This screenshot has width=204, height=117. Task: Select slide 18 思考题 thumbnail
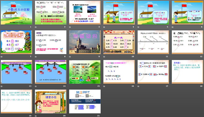click(x=188, y=72)
